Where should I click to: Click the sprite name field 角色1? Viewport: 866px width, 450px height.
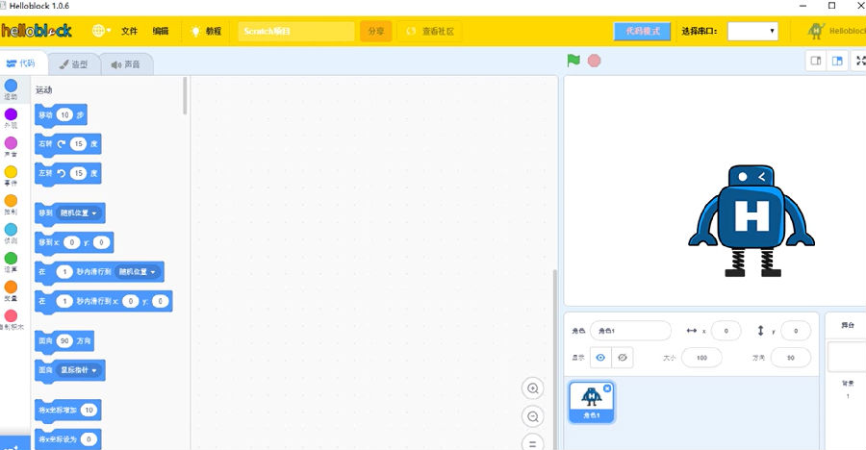(630, 331)
